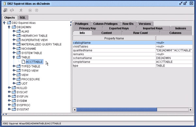Click the status bar path text

point(32,124)
